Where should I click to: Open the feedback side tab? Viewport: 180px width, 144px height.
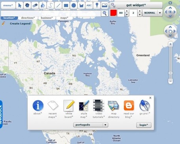(x=1, y=114)
